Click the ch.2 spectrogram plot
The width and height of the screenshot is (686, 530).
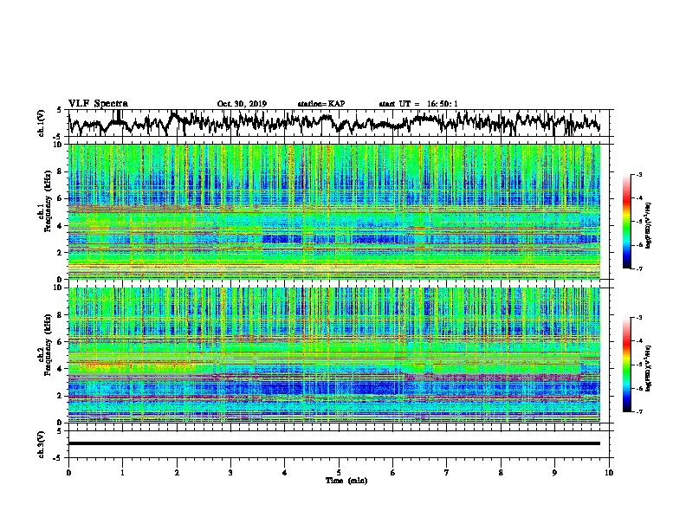[x=334, y=355]
